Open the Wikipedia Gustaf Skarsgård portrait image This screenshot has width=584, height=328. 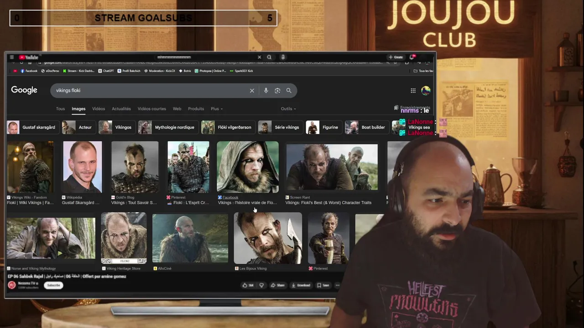click(x=83, y=167)
